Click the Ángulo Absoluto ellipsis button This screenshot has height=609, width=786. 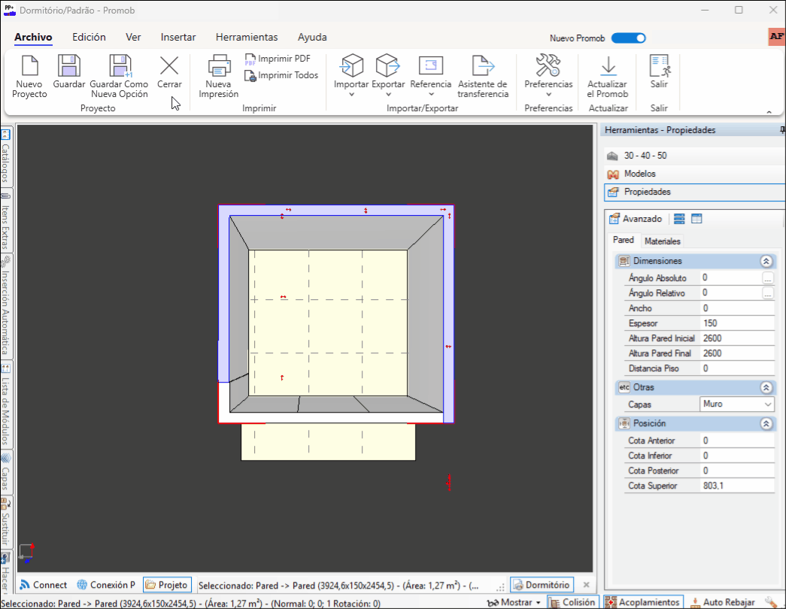(x=767, y=278)
